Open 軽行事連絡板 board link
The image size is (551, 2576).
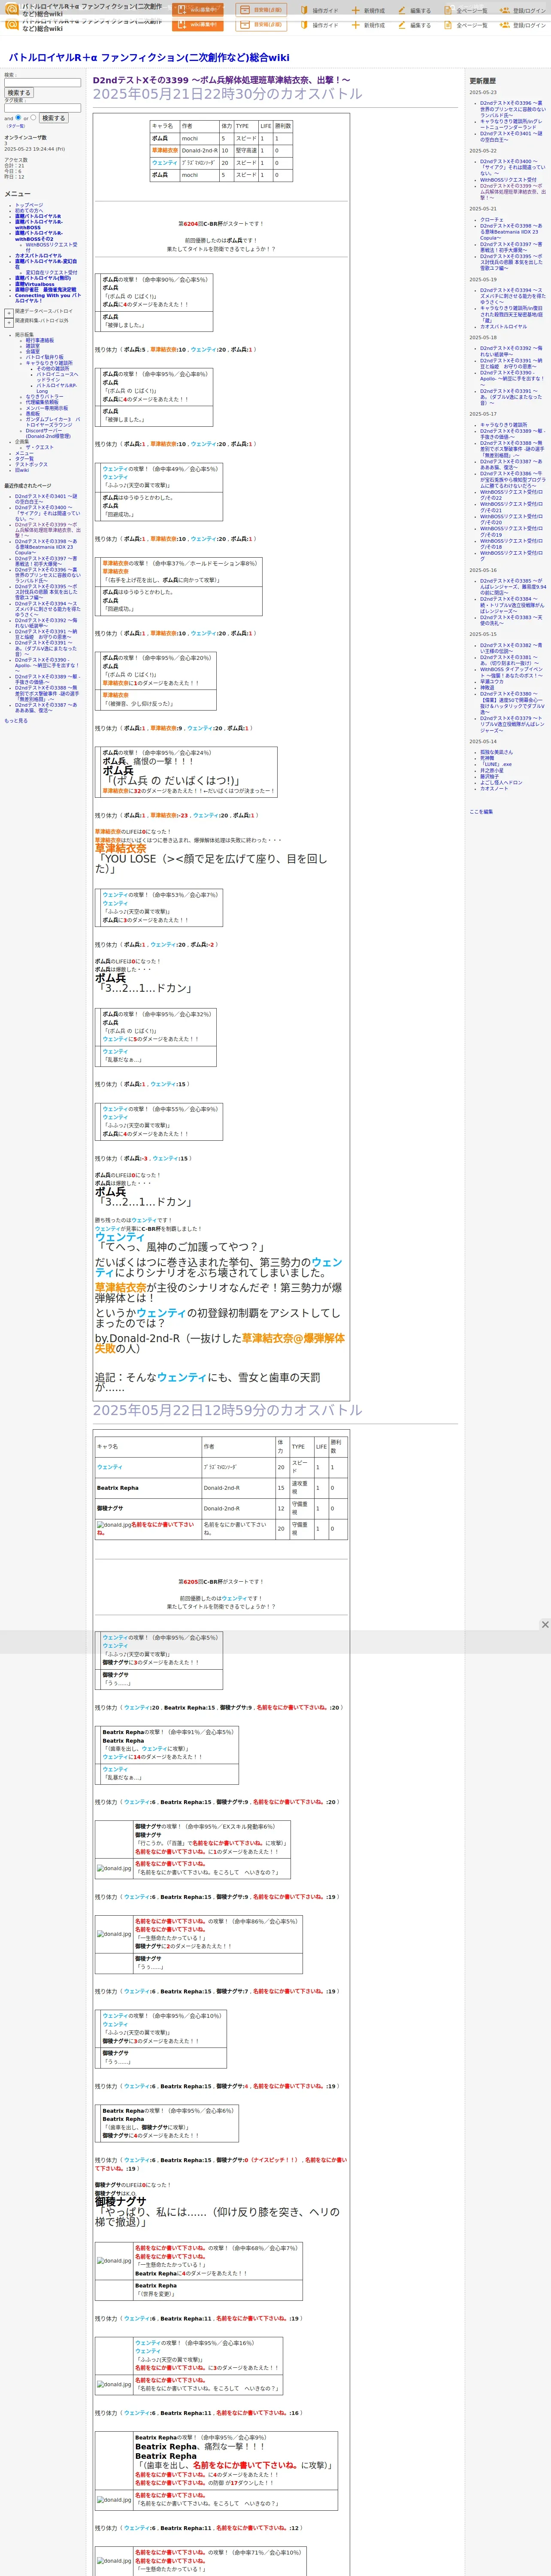pyautogui.click(x=40, y=340)
